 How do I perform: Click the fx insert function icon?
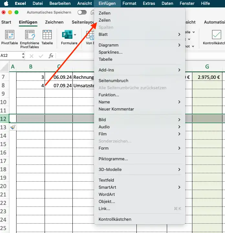[51, 56]
